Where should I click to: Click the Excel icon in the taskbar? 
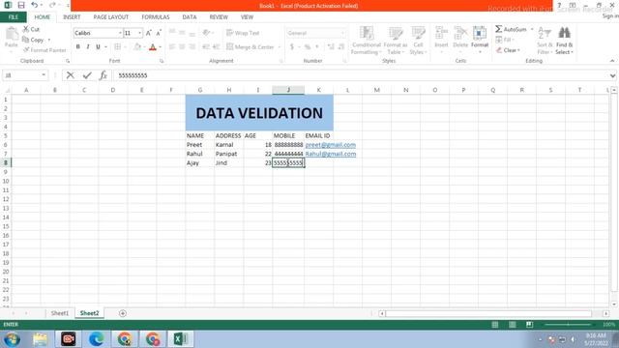(x=181, y=339)
